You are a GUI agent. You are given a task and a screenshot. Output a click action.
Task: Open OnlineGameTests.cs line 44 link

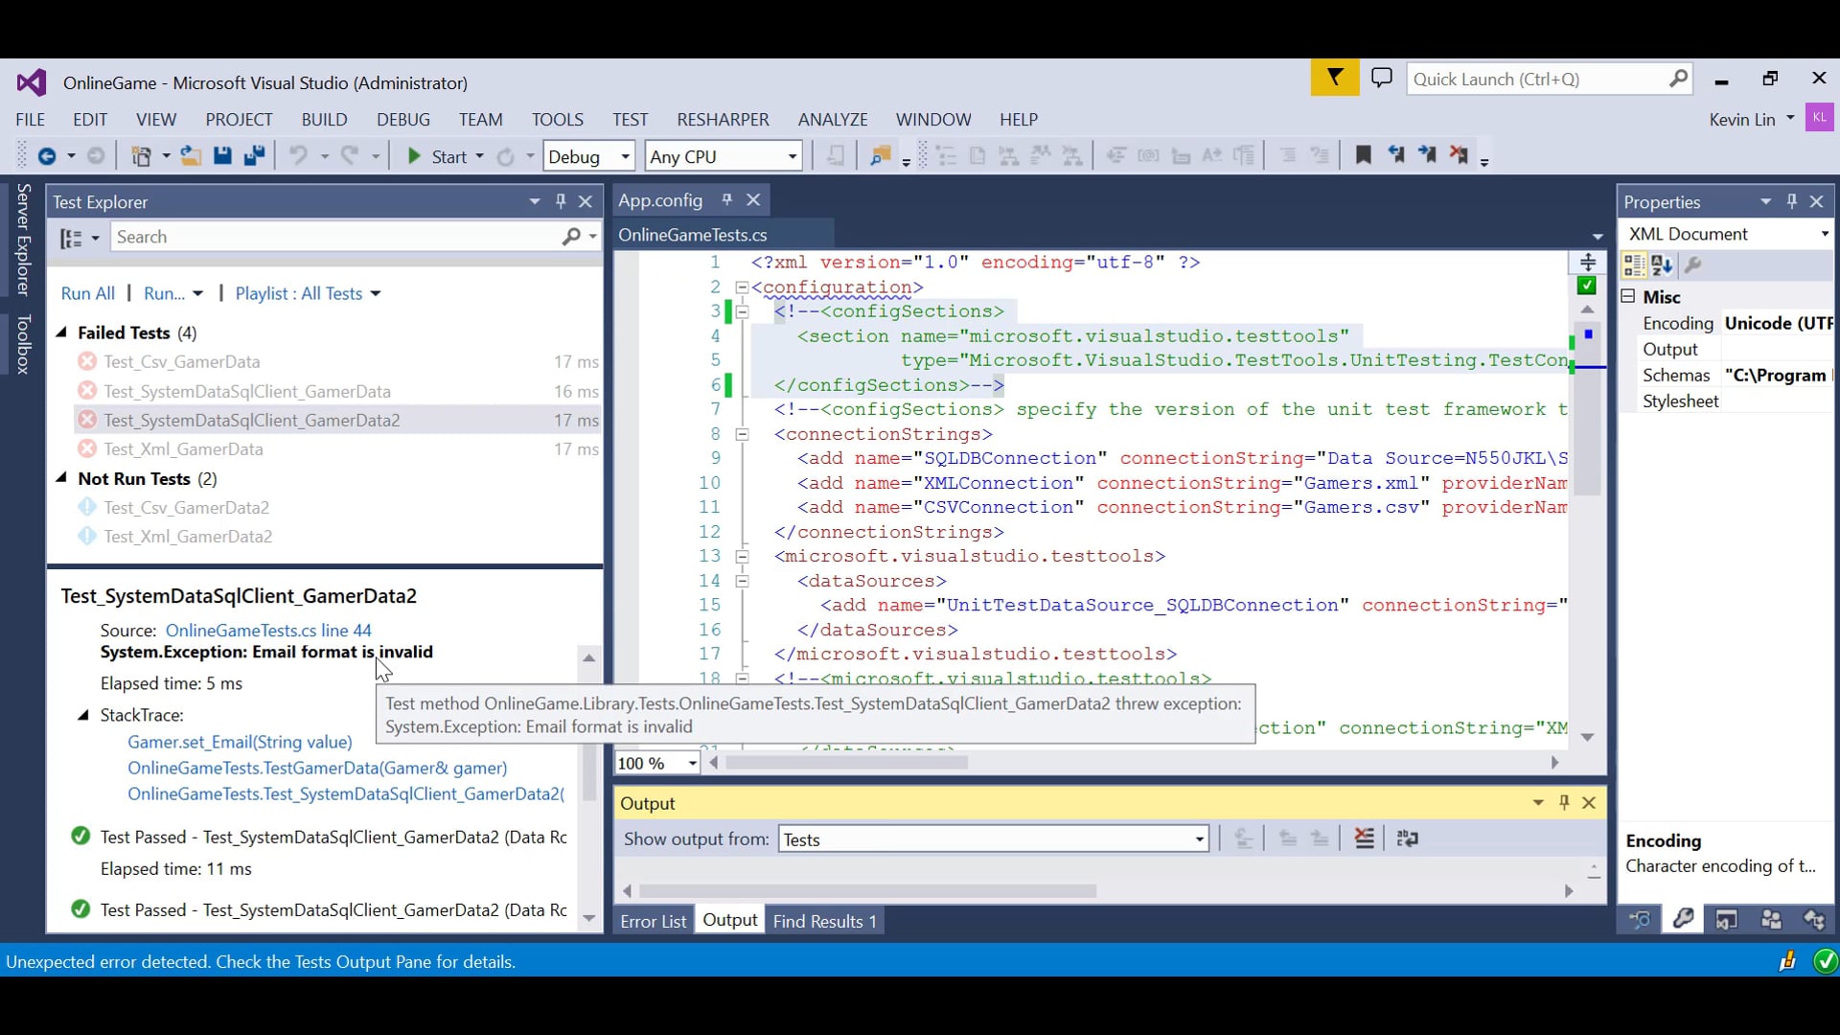[268, 631]
